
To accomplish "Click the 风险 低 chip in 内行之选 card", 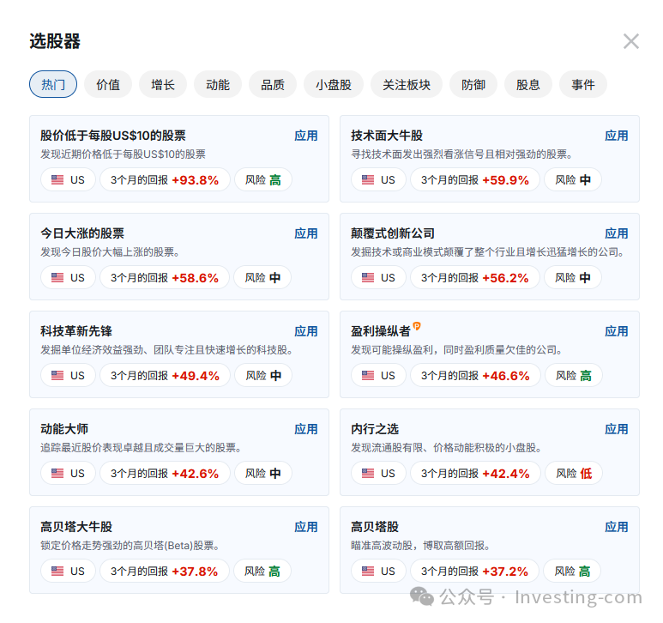I will coord(574,473).
